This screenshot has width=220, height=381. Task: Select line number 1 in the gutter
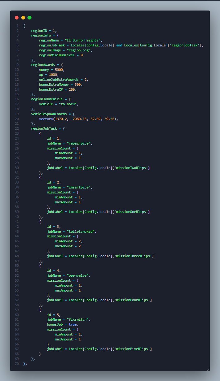[x=18, y=26]
